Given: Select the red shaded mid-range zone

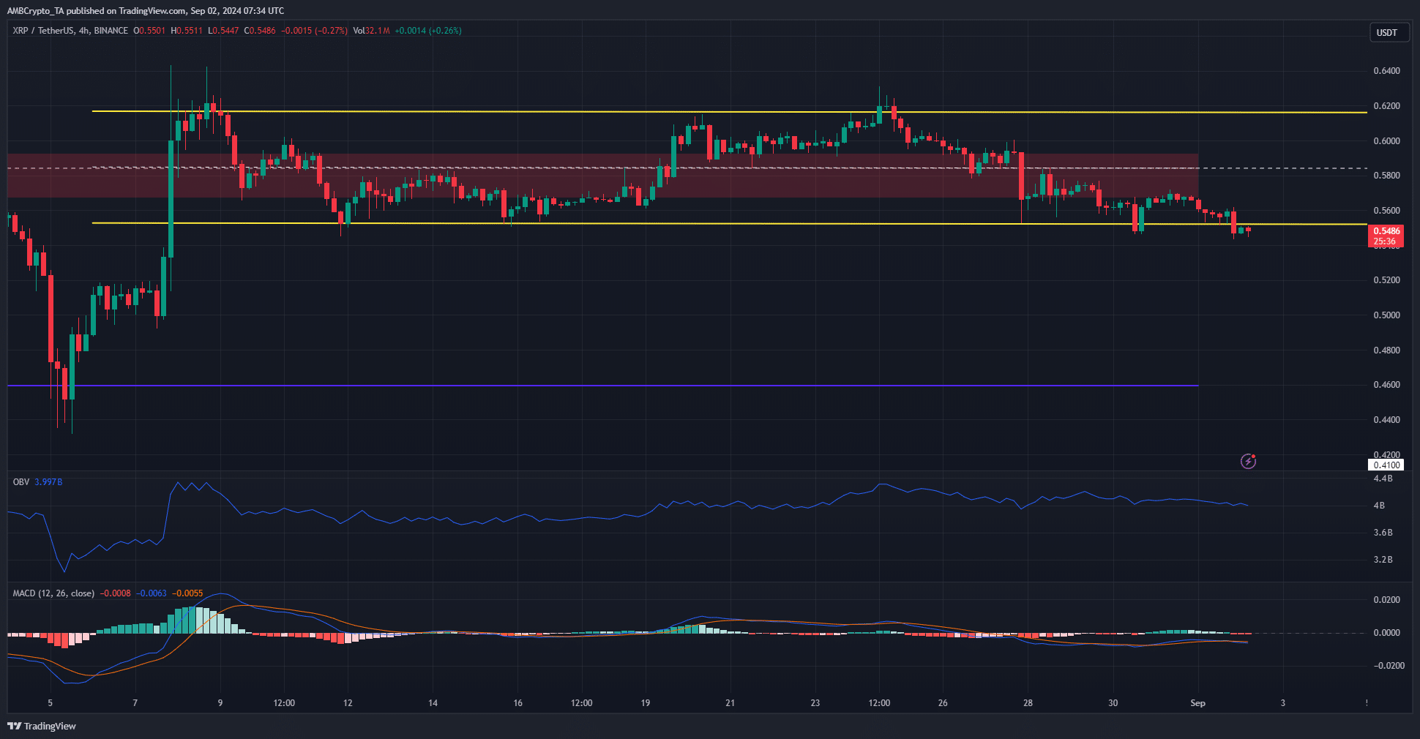Looking at the screenshot, I should pyautogui.click(x=603, y=176).
